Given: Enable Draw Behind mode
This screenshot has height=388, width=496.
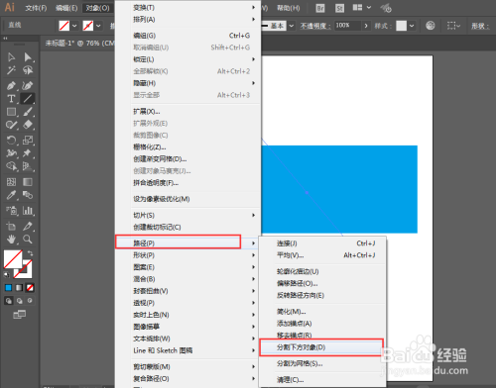Looking at the screenshot, I should click(x=20, y=301).
